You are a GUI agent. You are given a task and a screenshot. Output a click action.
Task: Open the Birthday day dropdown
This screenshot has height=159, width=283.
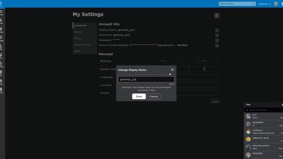(189, 61)
